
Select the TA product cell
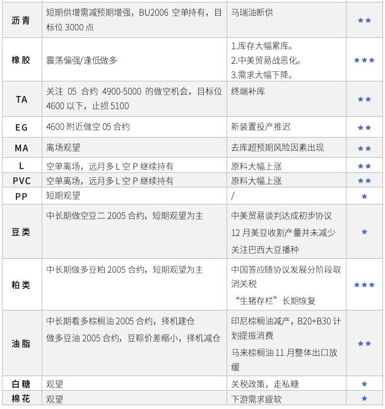[21, 99]
